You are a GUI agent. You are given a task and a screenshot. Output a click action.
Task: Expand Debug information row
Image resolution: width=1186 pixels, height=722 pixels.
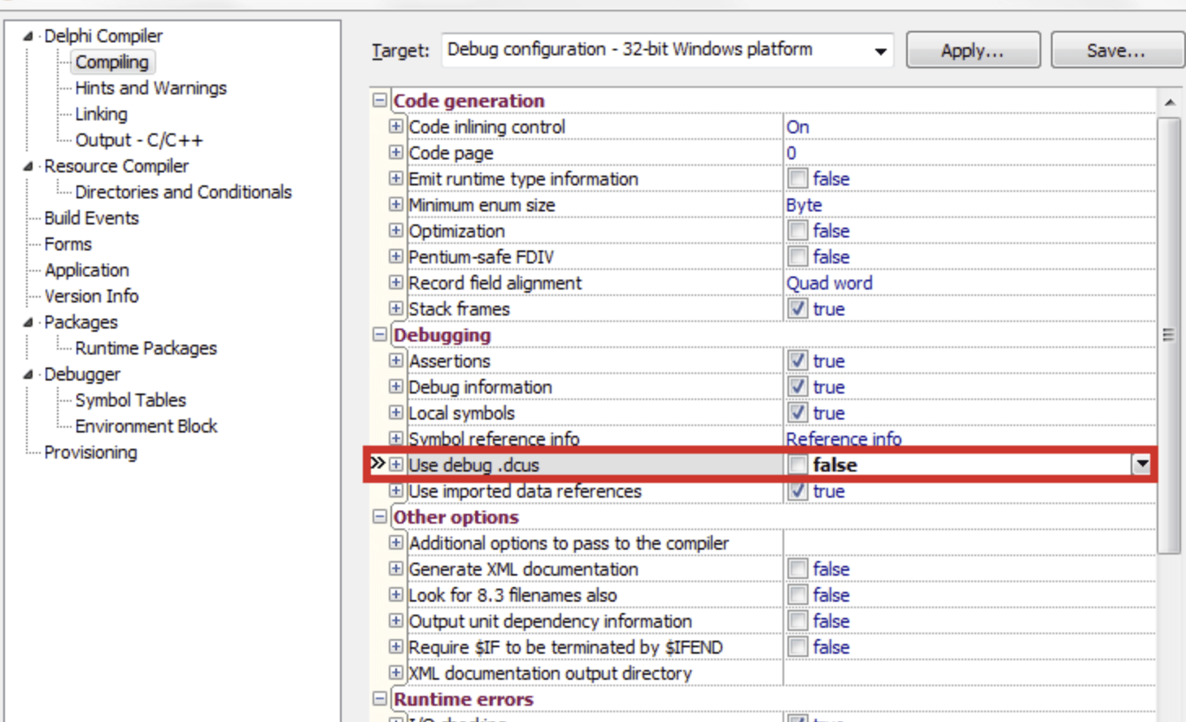pyautogui.click(x=396, y=386)
